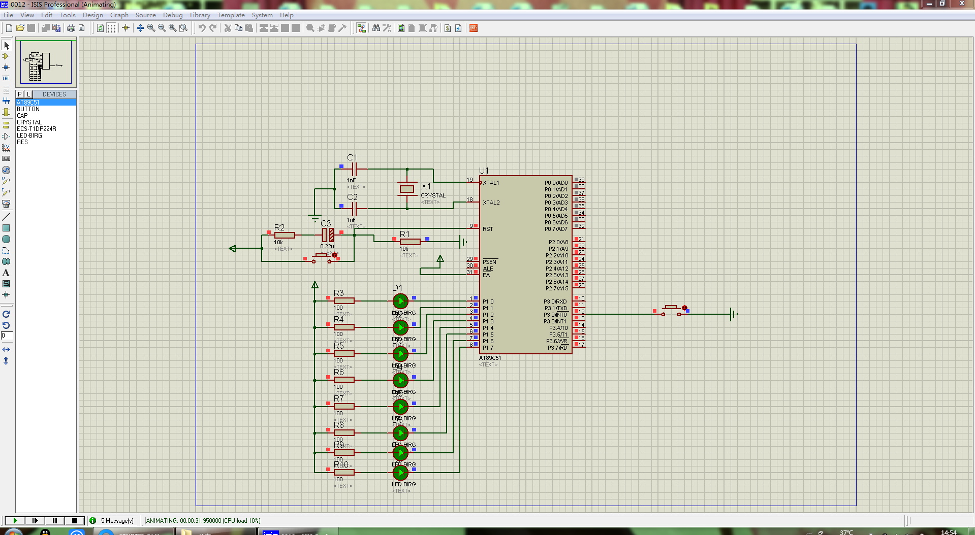This screenshot has height=535, width=975.
Task: Select the Virtual Instruments Mode tool
Action: (x=6, y=204)
